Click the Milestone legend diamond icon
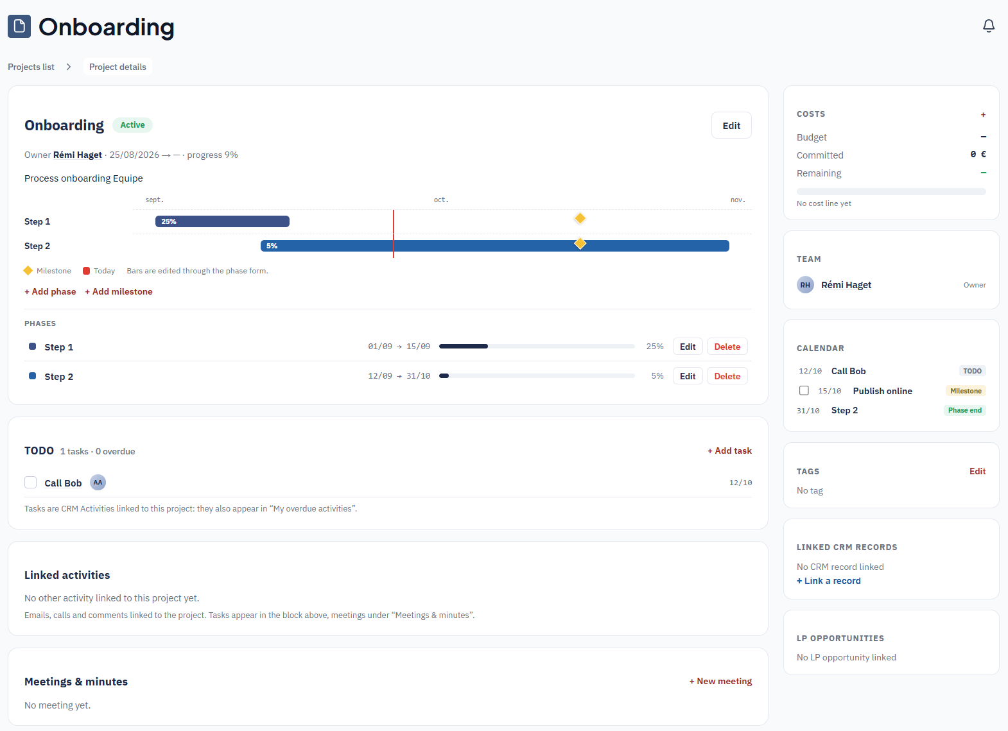This screenshot has width=1008, height=731. pos(28,271)
